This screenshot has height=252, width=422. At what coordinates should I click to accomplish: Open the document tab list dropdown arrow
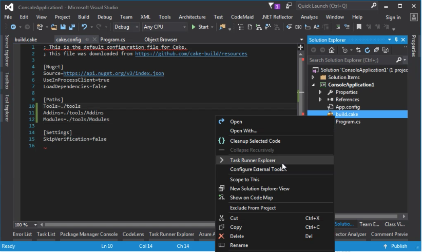click(x=301, y=40)
